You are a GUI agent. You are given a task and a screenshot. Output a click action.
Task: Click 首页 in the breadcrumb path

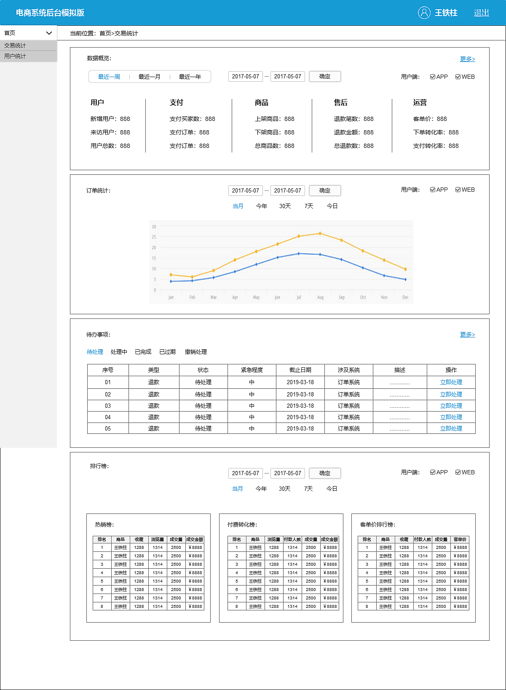point(105,33)
